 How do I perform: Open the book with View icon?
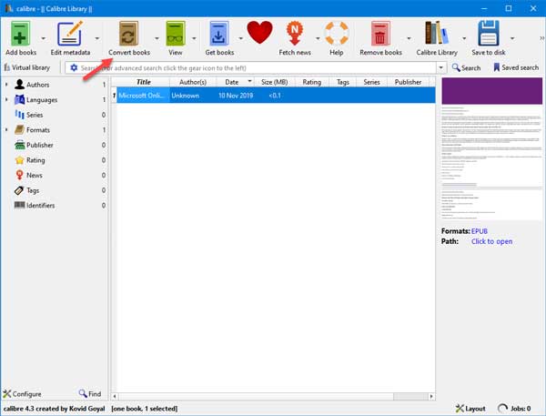click(x=175, y=34)
